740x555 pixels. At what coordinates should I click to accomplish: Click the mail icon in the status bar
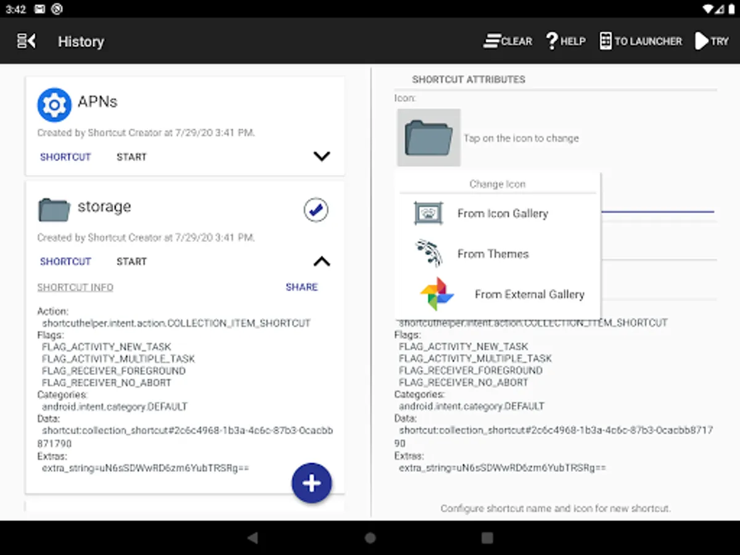(40, 9)
